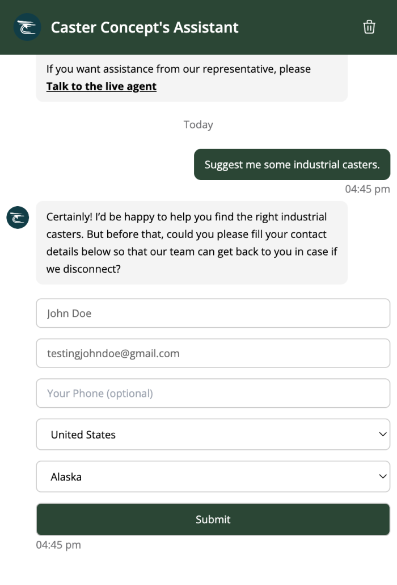The height and width of the screenshot is (585, 397).
Task: Click the "Suggest me some industrial casters" message
Action: pyautogui.click(x=292, y=165)
